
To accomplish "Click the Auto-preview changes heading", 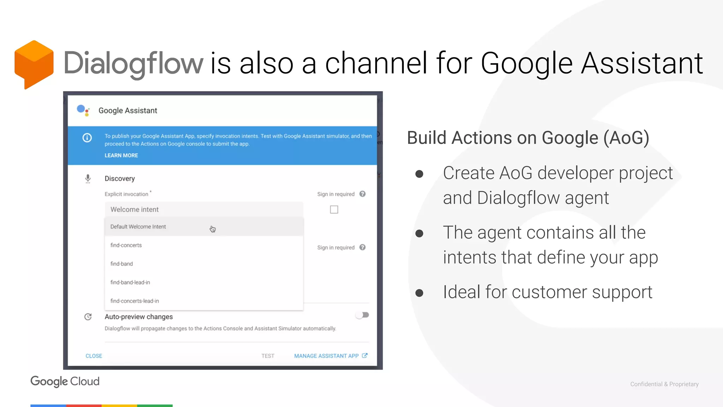I will (139, 317).
